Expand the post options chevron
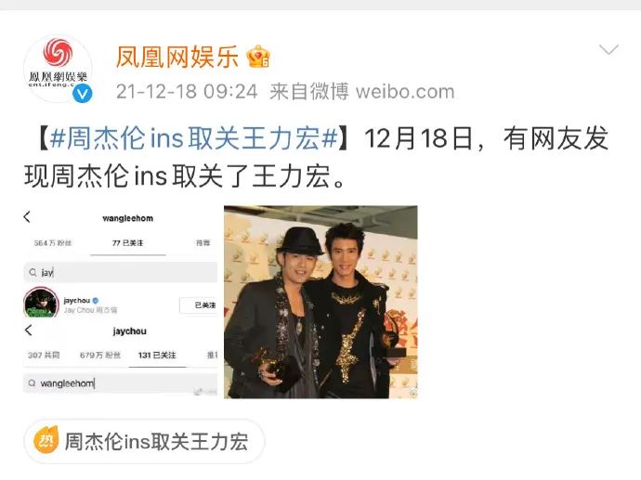 click(608, 49)
